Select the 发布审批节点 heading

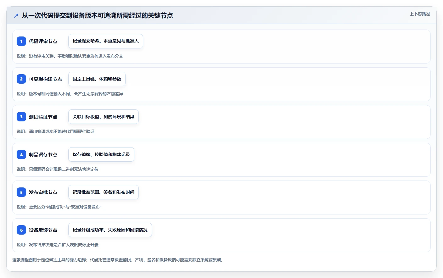(43, 192)
